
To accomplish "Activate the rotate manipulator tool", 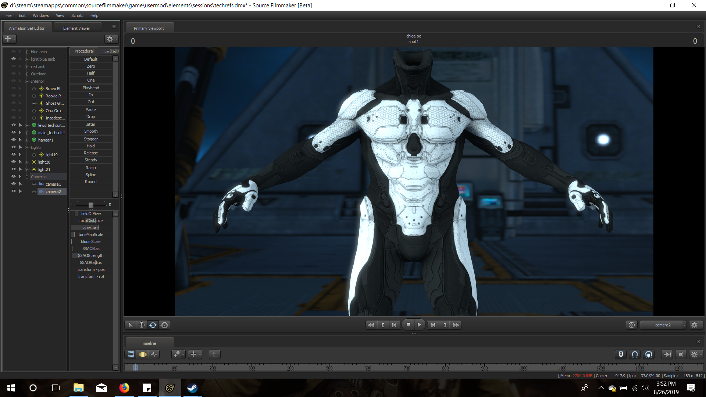I will coord(153,325).
